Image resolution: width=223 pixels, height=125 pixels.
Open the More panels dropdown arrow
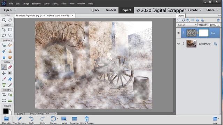tap(218, 118)
